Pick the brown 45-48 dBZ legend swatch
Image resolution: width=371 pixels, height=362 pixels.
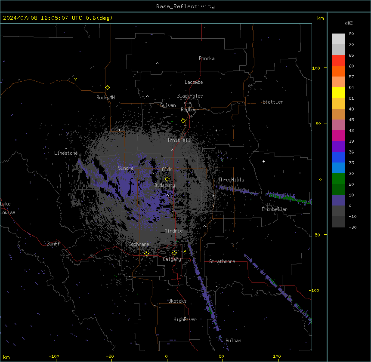click(x=338, y=114)
